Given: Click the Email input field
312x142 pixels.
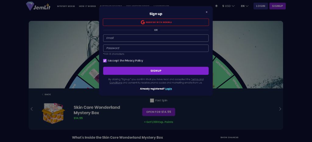Looking at the screenshot, I should click(156, 38).
